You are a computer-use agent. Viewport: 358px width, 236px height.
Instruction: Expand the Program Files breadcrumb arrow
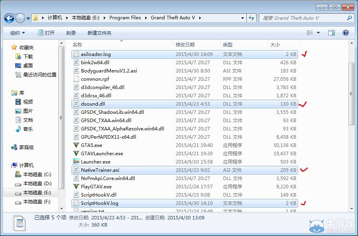click(x=146, y=18)
